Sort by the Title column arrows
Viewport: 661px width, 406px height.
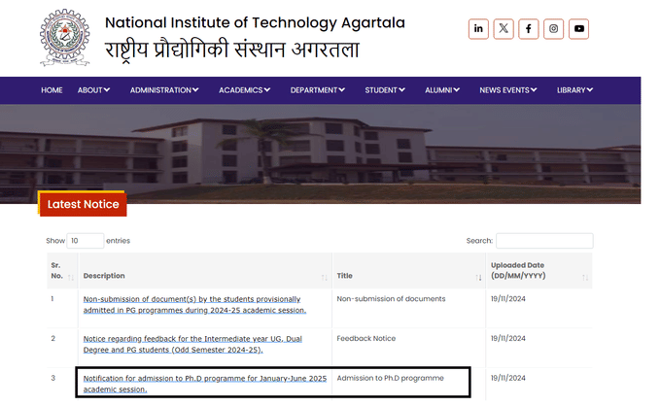478,277
